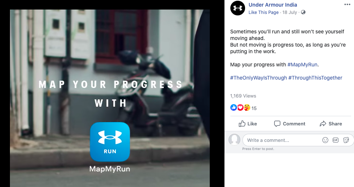Open the 18 July post timestamp
The height and width of the screenshot is (187, 354).
tap(290, 12)
